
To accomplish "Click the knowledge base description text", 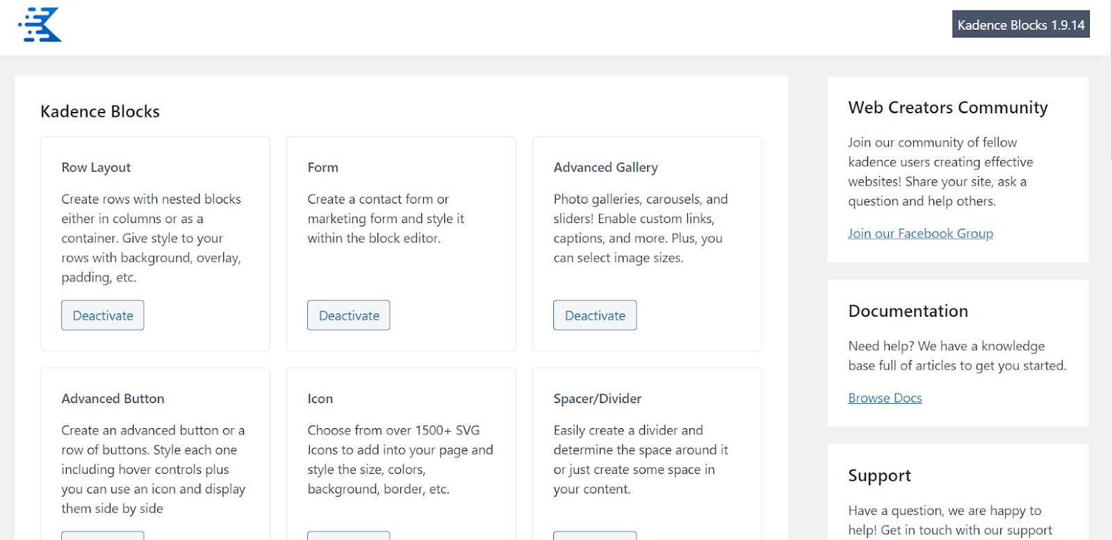I will (957, 356).
